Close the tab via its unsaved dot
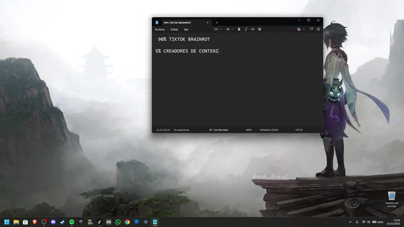Viewport: 404px width, 227px height. click(207, 23)
